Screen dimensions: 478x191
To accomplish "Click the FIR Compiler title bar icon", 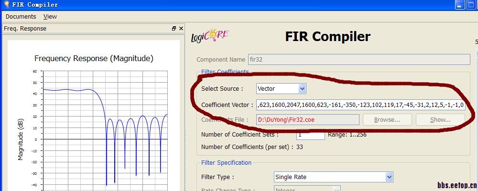I will [6, 4].
